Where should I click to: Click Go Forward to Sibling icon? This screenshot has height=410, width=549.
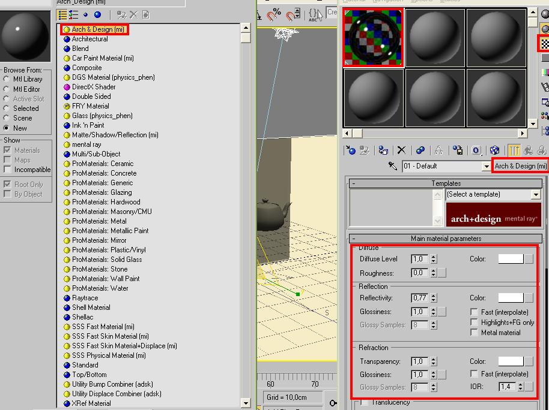click(542, 150)
